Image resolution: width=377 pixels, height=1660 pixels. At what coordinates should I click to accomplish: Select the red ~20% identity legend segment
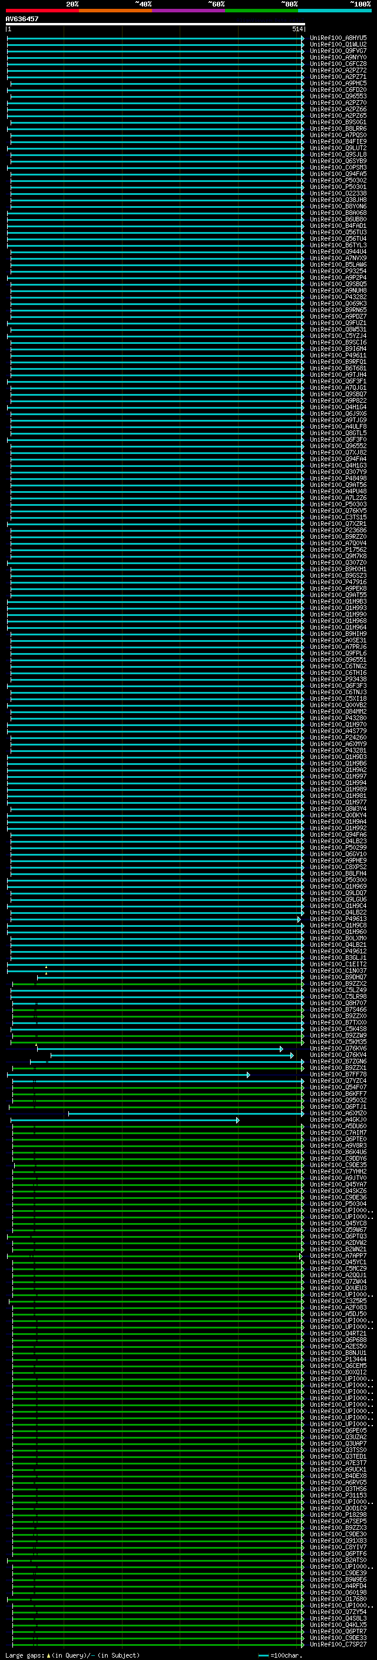pyautogui.click(x=42, y=11)
